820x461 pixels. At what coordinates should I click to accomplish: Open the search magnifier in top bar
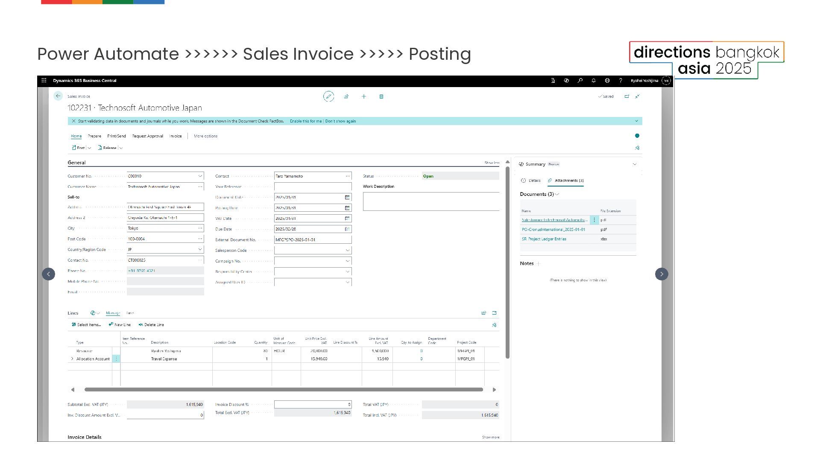pyautogui.click(x=580, y=81)
